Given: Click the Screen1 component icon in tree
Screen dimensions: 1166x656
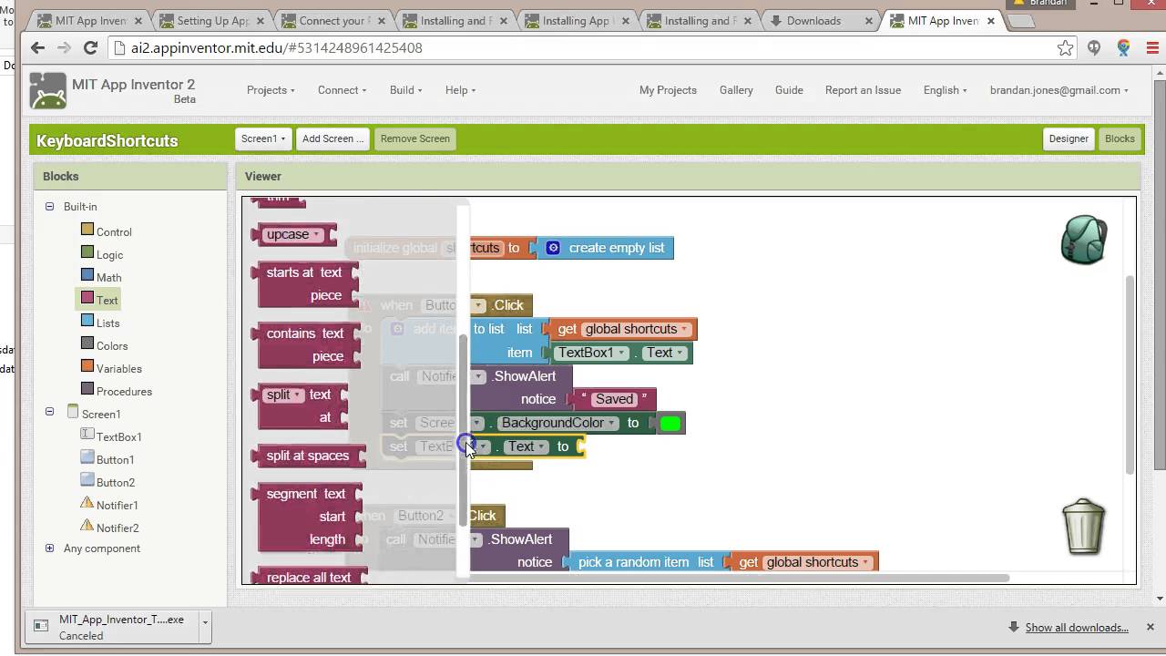Looking at the screenshot, I should 73,412.
